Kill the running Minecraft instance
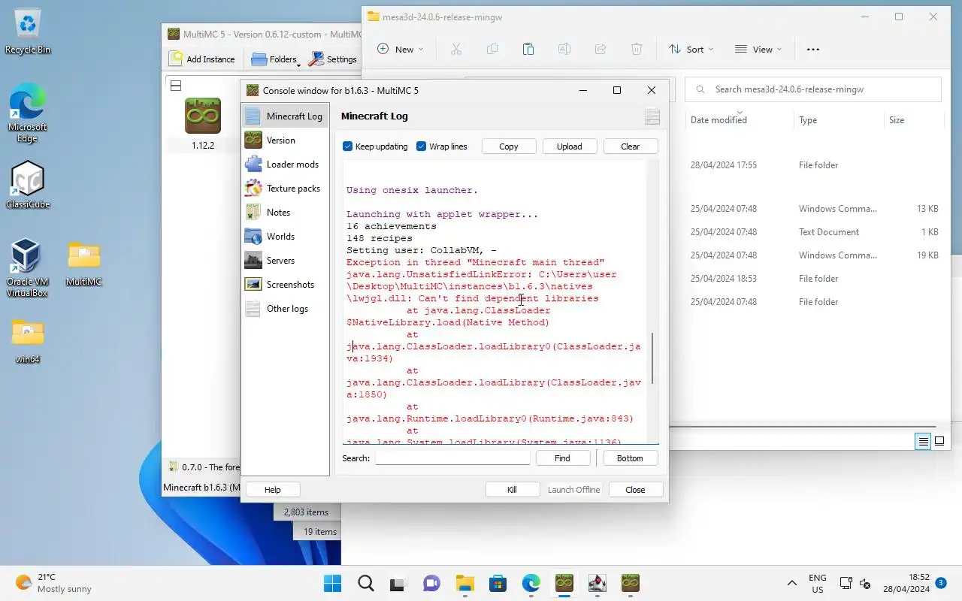This screenshot has width=962, height=601. (x=512, y=490)
